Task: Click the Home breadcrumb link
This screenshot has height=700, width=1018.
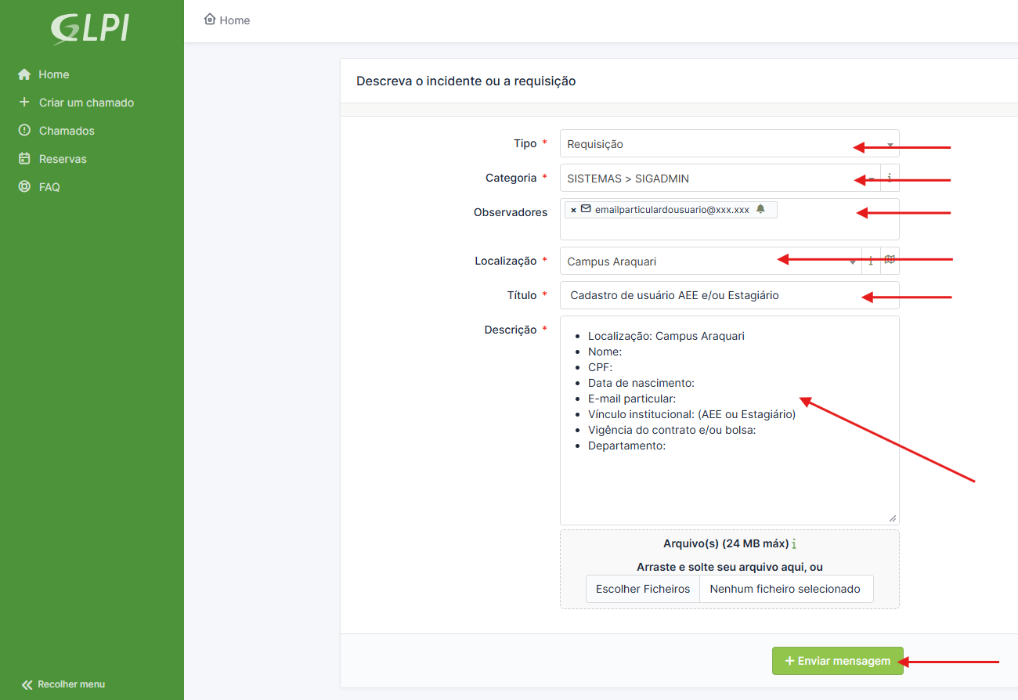Action: pyautogui.click(x=227, y=20)
